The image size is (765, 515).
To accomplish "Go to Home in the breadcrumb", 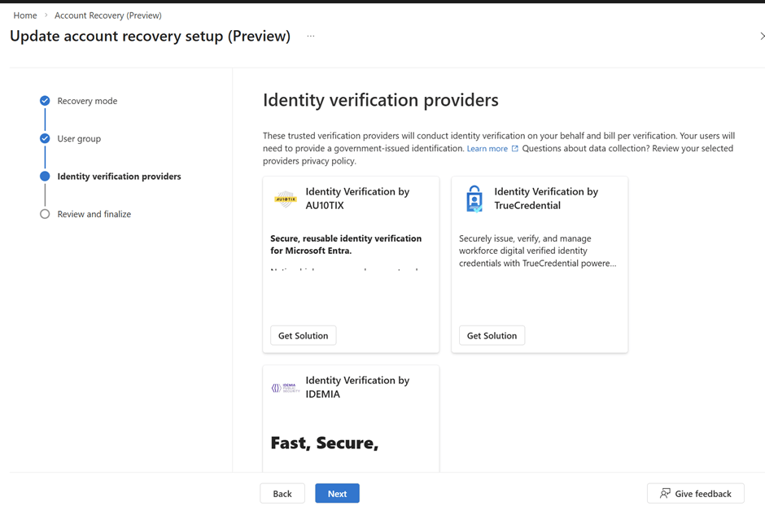I will [25, 15].
